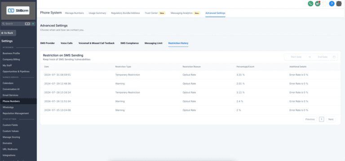Screen dimensions: 345x161
Task: Click the green phone dialer icon
Action: click(x=310, y=4)
